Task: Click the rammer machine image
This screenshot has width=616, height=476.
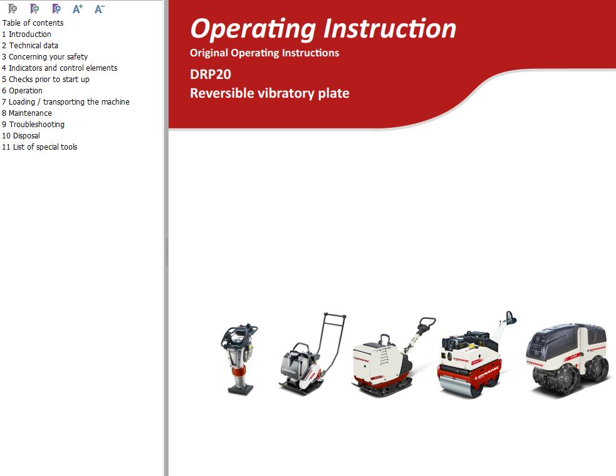Action: click(x=239, y=360)
